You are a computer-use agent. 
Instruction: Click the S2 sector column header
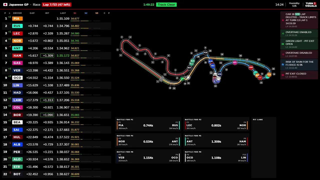(86, 13)
